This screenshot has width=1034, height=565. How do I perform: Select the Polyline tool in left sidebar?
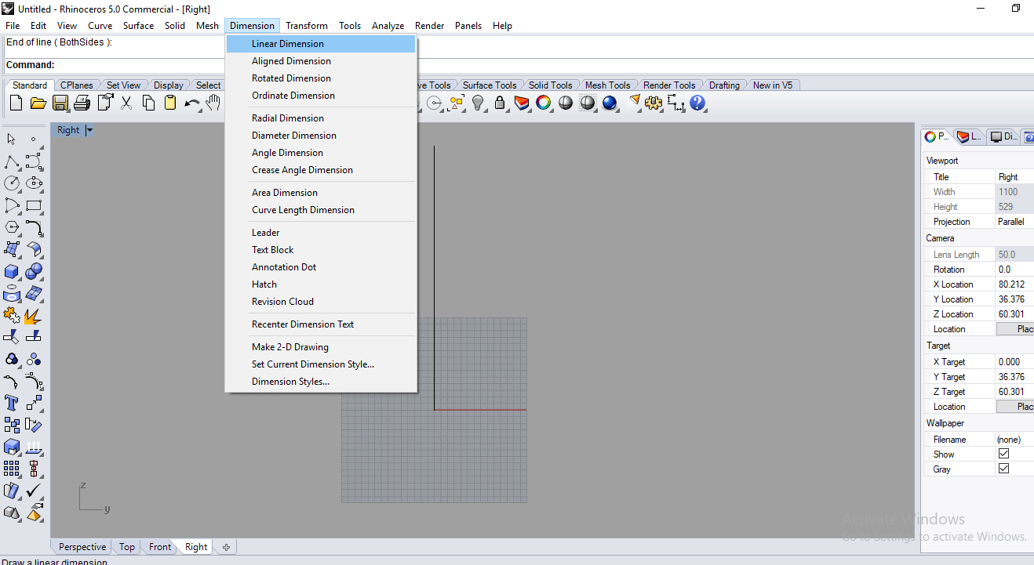12,161
